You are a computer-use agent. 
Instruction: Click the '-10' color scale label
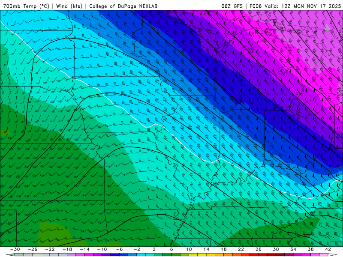(x=102, y=249)
